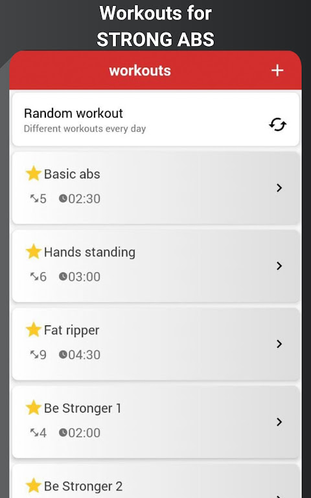Toggle the Basic abs favorite star

pos(34,173)
